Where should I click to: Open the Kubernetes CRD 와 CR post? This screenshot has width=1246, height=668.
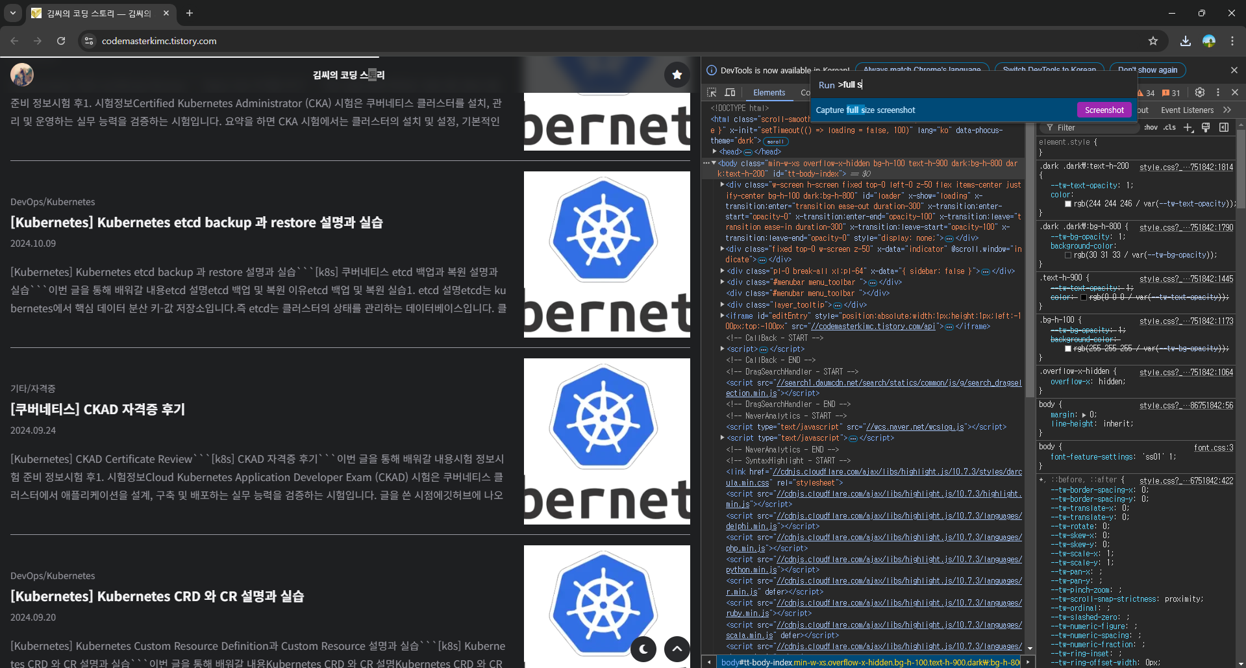pos(157,597)
